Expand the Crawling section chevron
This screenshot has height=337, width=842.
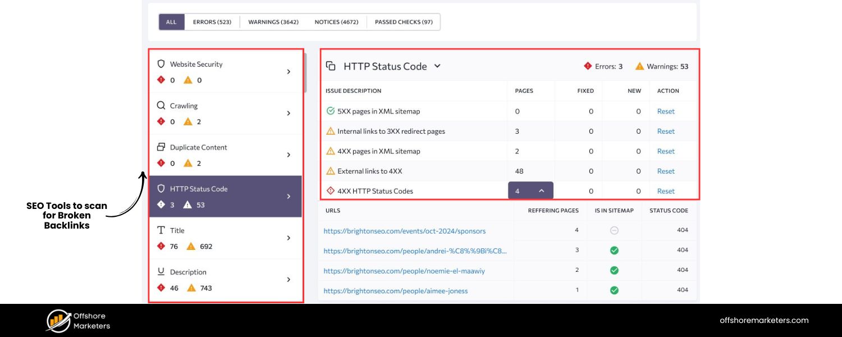tap(289, 112)
